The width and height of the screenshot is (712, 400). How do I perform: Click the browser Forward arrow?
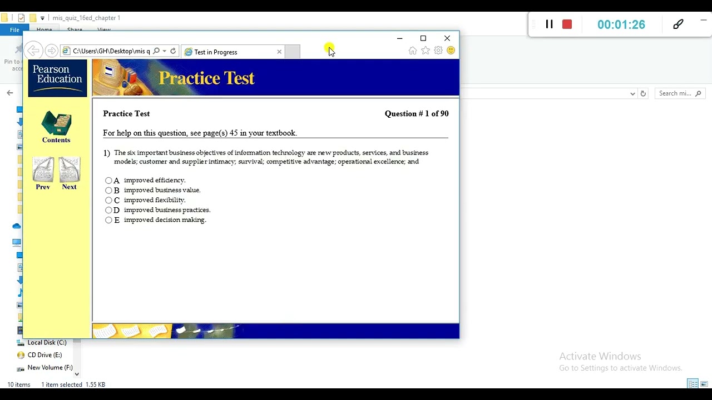click(51, 51)
